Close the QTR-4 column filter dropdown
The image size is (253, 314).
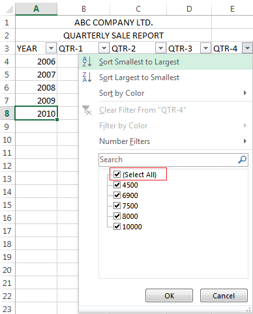click(x=247, y=48)
